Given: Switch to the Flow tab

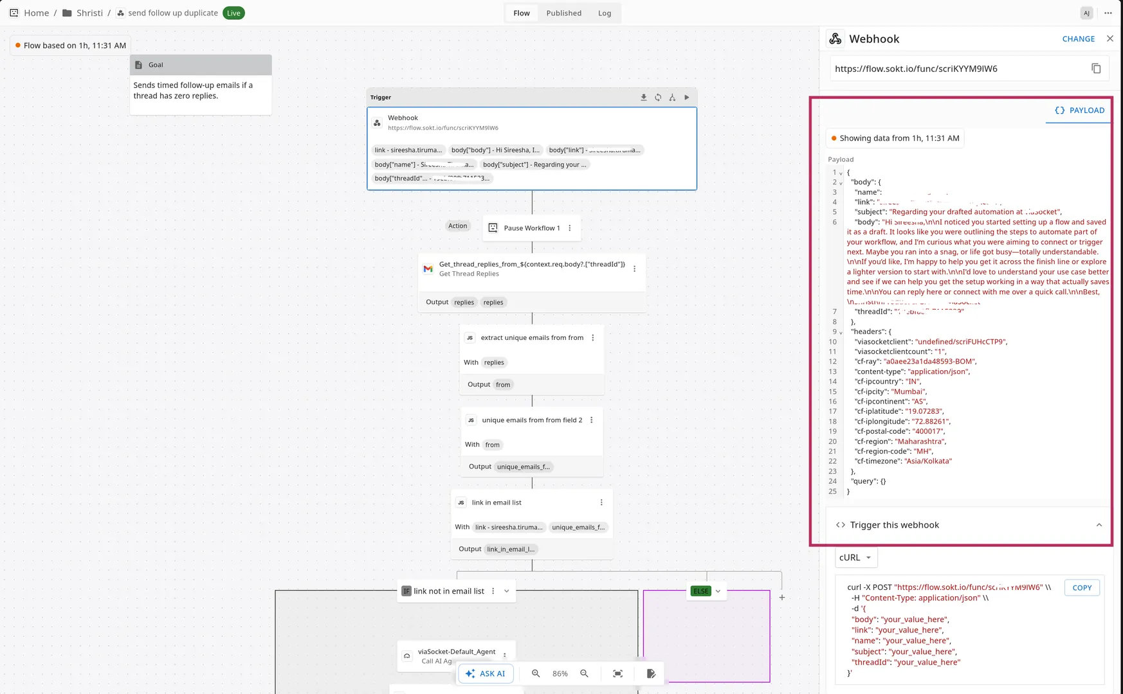Looking at the screenshot, I should (522, 13).
